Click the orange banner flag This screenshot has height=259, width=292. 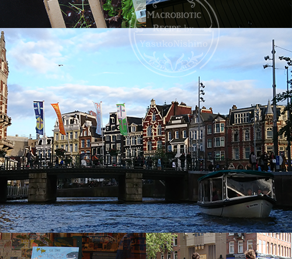point(59,118)
